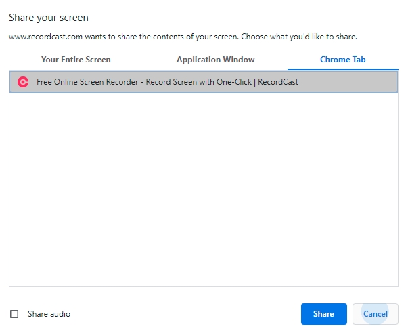
Task: Click the blue underline beneath Chrome Tab
Action: pyautogui.click(x=342, y=69)
